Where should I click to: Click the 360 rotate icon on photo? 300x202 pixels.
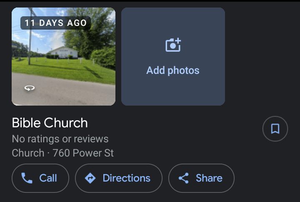[x=30, y=88]
